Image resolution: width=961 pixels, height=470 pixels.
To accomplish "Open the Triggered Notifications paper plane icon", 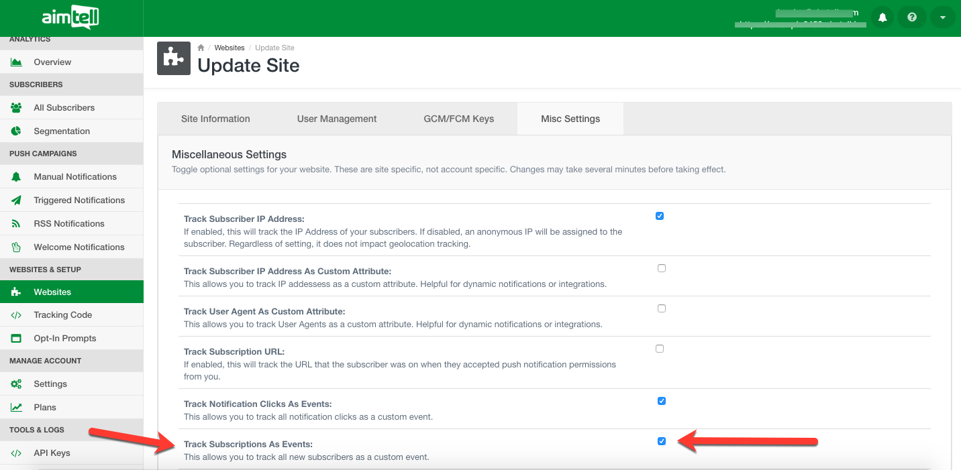I will [x=17, y=200].
